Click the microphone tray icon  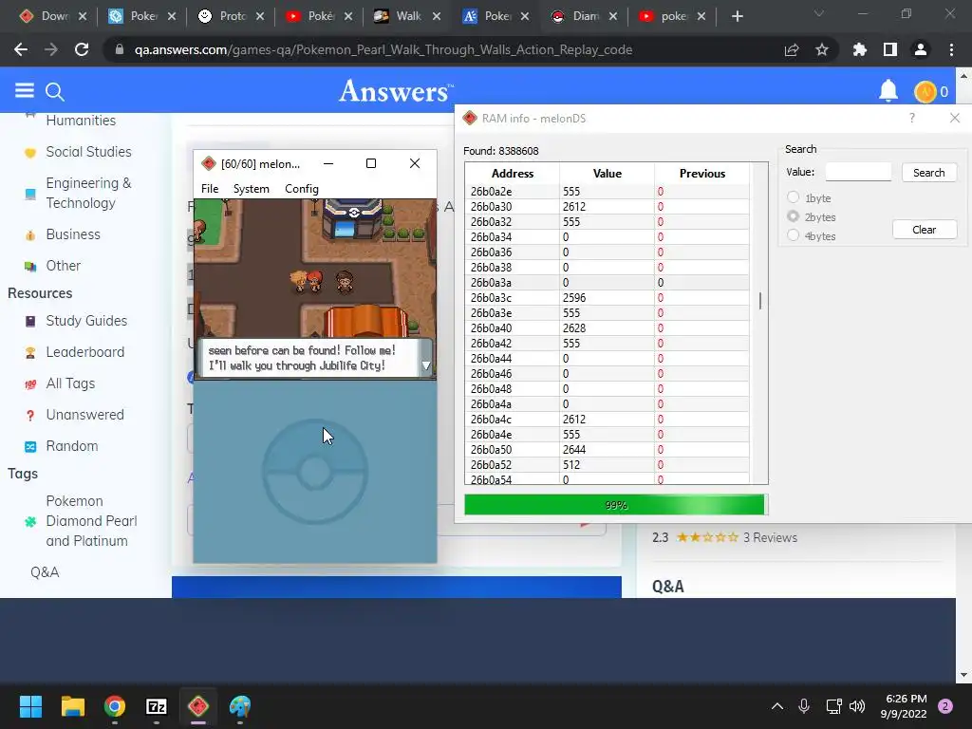click(x=804, y=706)
